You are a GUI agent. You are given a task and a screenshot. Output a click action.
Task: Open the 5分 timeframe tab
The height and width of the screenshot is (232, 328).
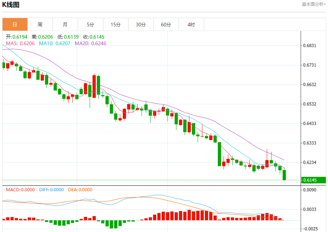click(x=90, y=25)
